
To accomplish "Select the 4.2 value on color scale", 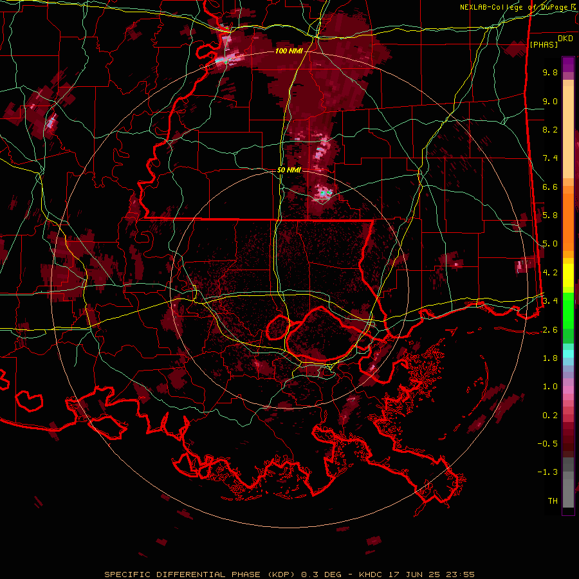I will pos(550,273).
